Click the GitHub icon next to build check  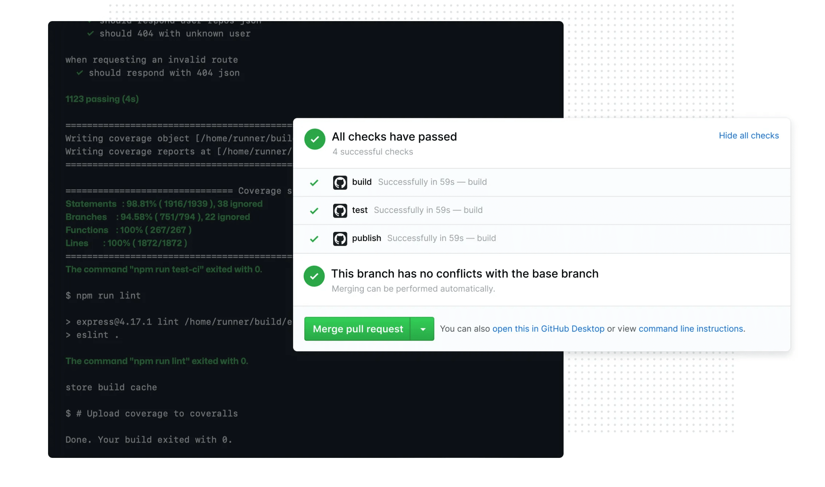pos(340,182)
